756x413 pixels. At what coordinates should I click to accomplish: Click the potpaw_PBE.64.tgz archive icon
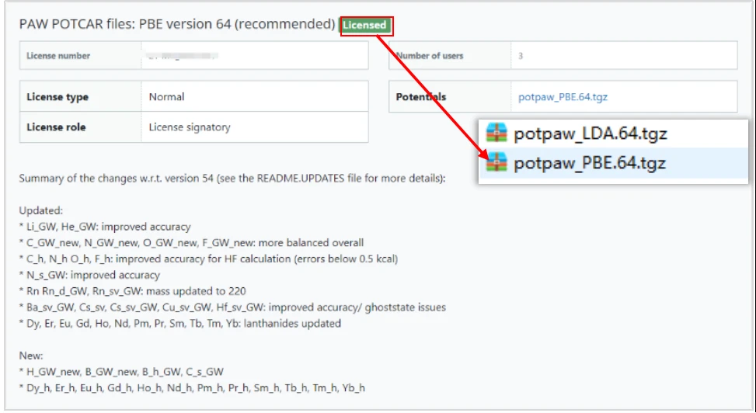(x=496, y=163)
